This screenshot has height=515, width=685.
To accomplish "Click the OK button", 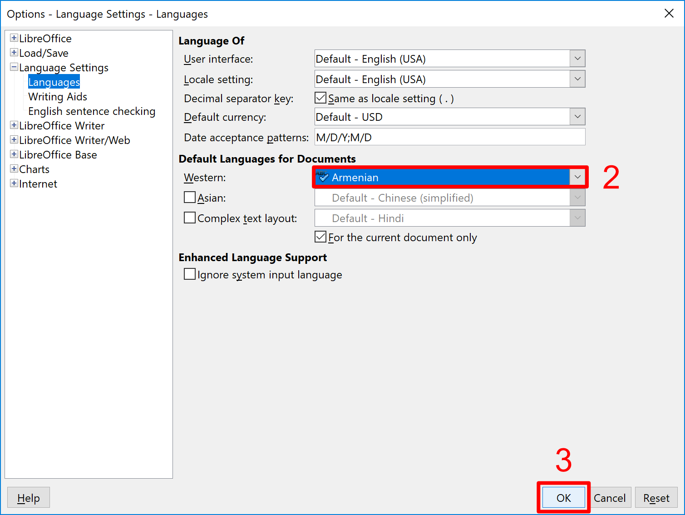I will [x=564, y=498].
